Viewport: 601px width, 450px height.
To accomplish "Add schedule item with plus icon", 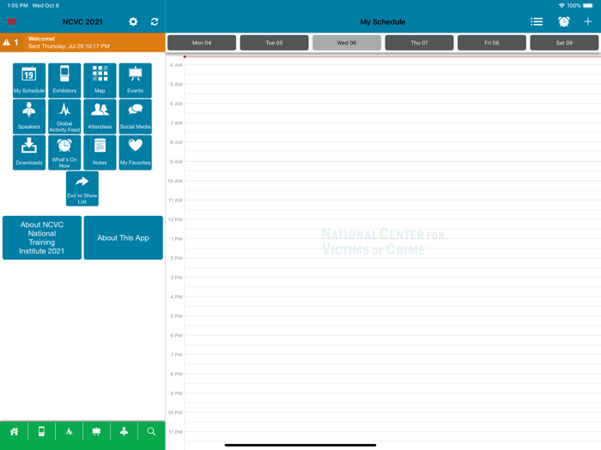I will [588, 21].
